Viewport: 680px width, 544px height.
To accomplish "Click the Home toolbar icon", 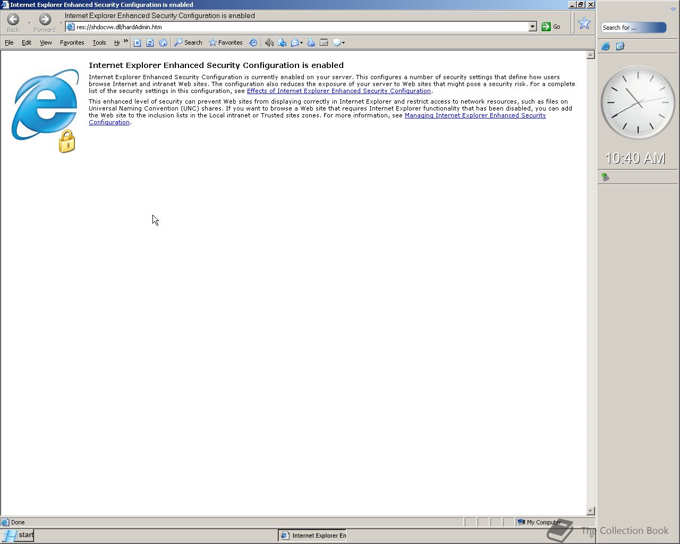I will click(x=163, y=42).
